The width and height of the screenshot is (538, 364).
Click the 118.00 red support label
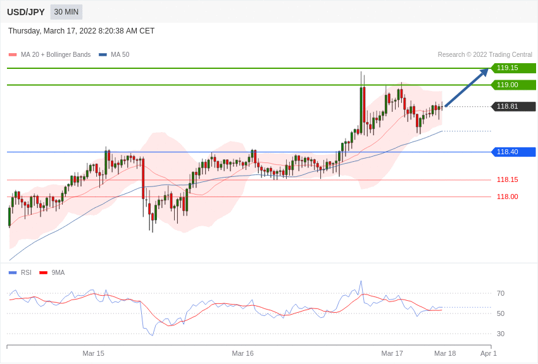(508, 197)
